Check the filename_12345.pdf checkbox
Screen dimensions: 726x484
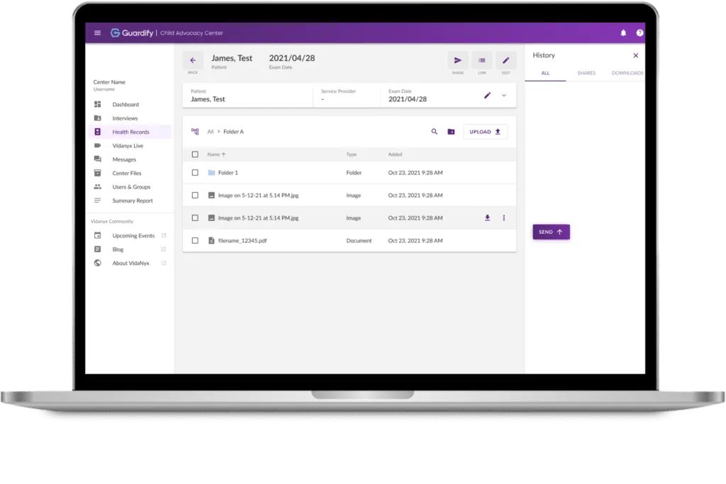(x=195, y=241)
